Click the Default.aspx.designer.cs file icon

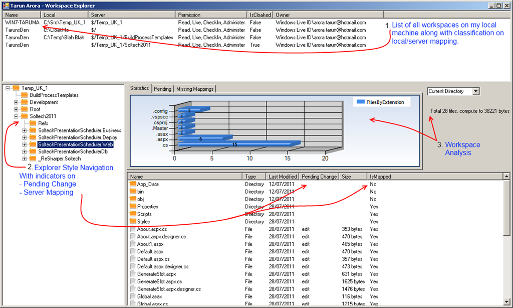point(133,266)
